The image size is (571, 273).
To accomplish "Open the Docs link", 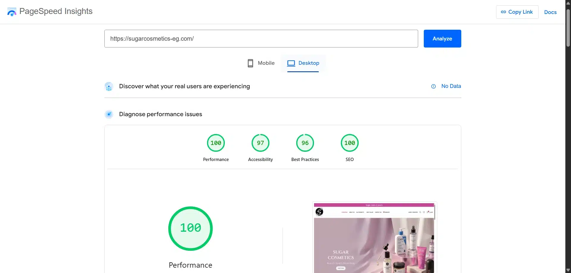I will 550,12.
